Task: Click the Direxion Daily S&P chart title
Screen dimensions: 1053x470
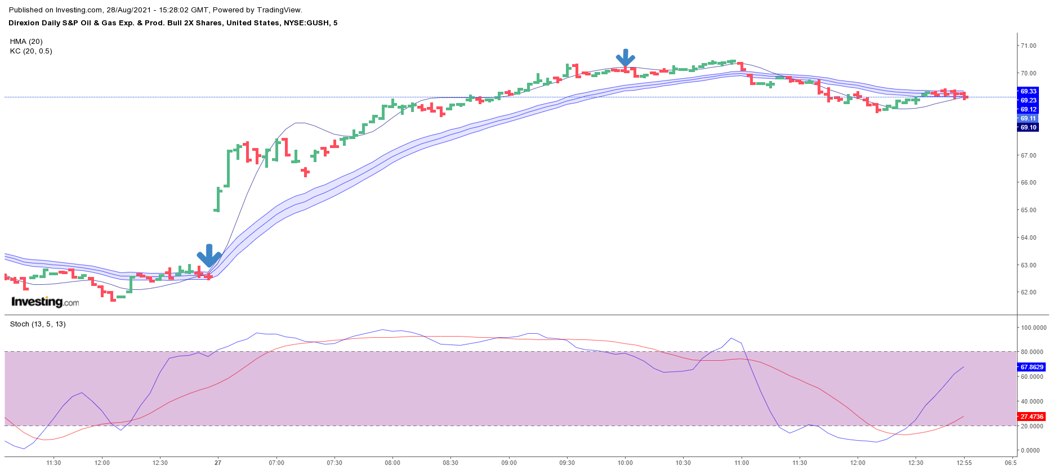Action: click(x=173, y=23)
